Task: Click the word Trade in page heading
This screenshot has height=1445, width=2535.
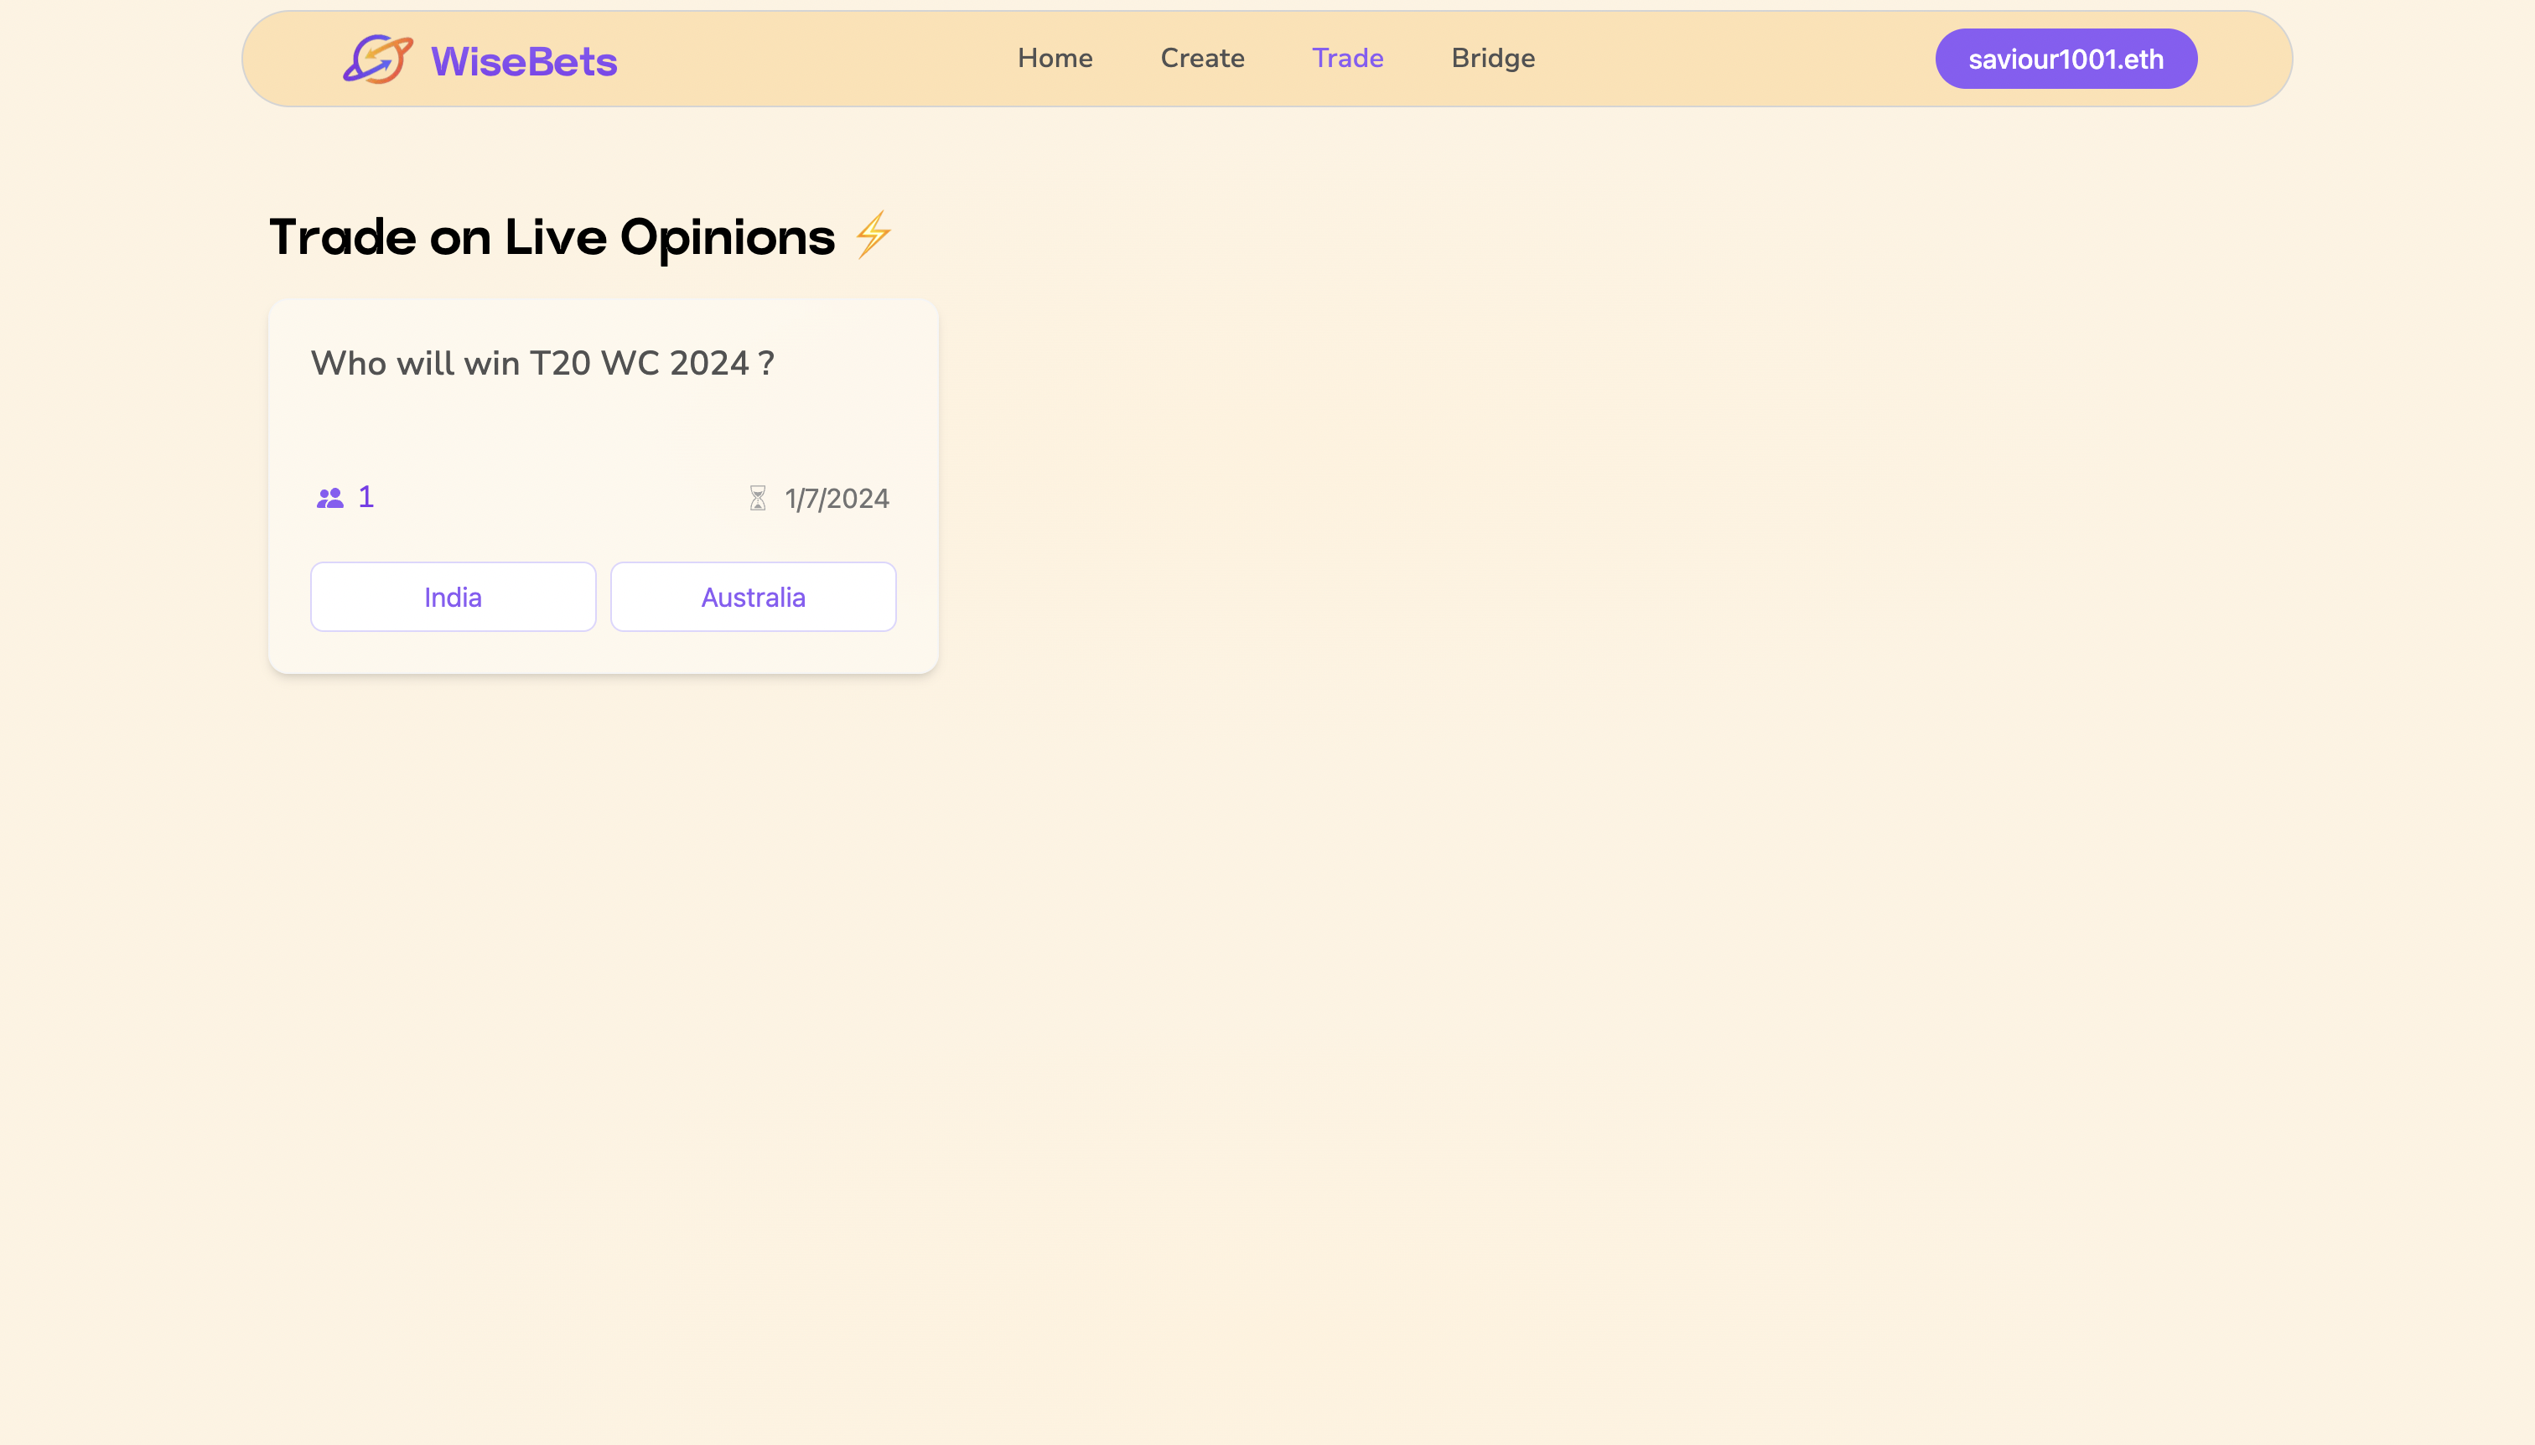Action: [342, 237]
